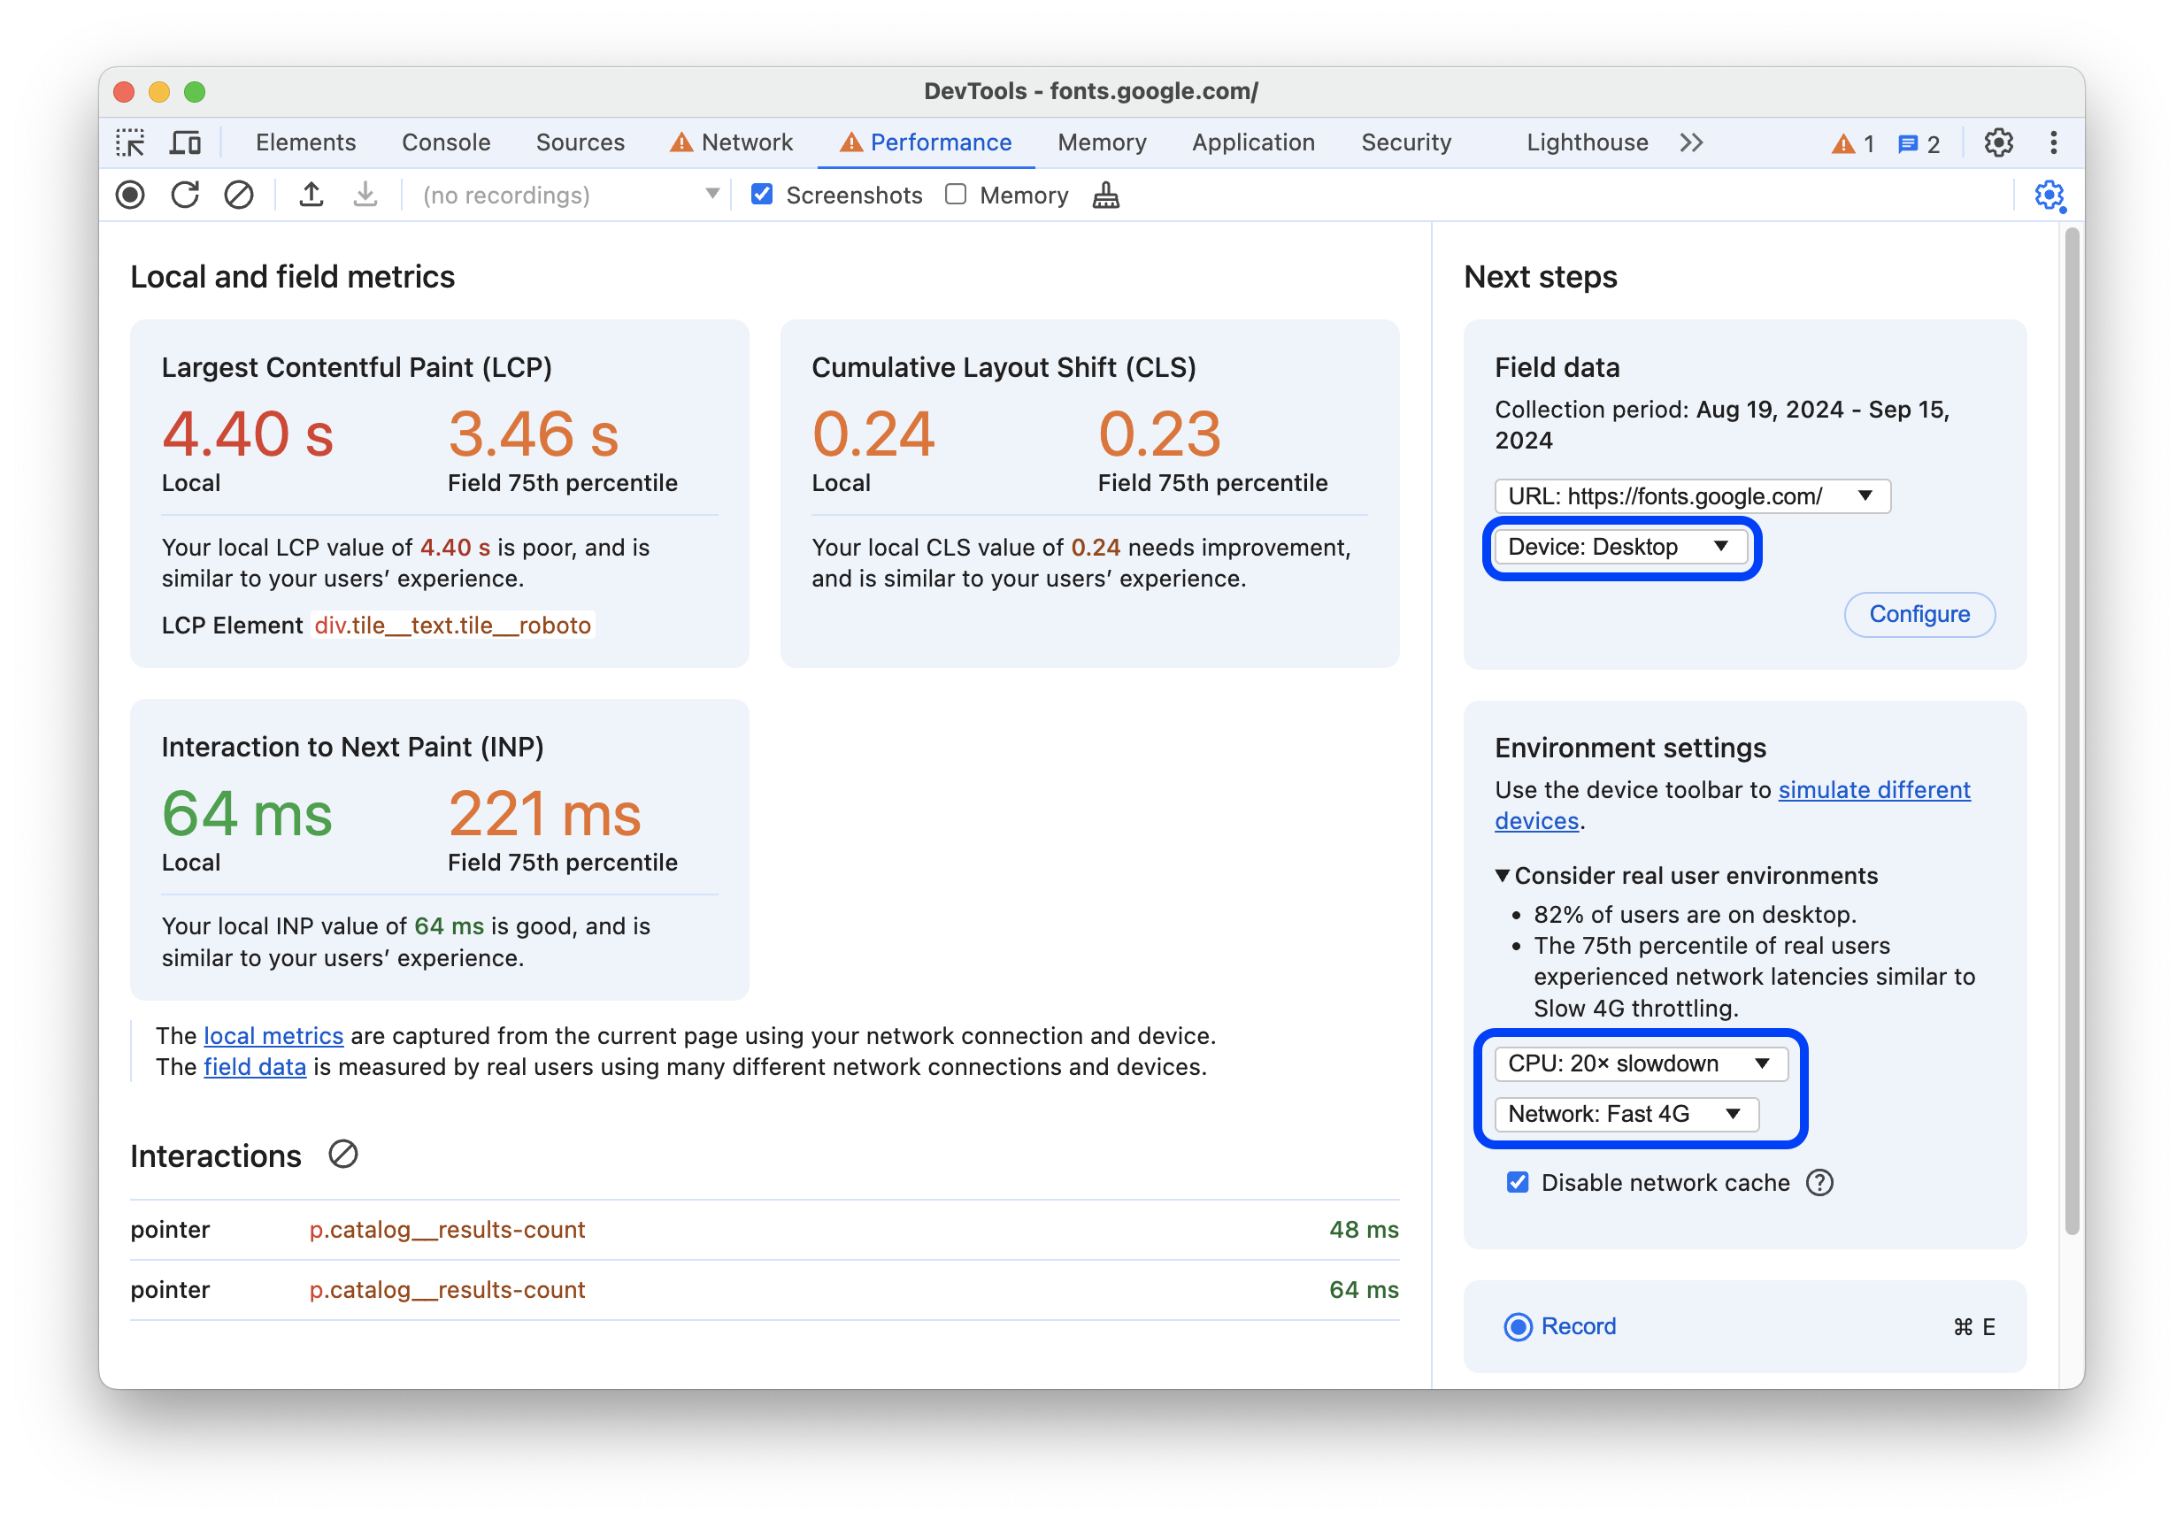Click the Lighthouse tab in DevTools
2184x1520 pixels.
[1585, 141]
